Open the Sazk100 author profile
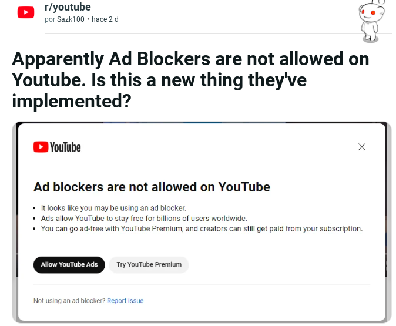The image size is (396, 326). (x=71, y=19)
